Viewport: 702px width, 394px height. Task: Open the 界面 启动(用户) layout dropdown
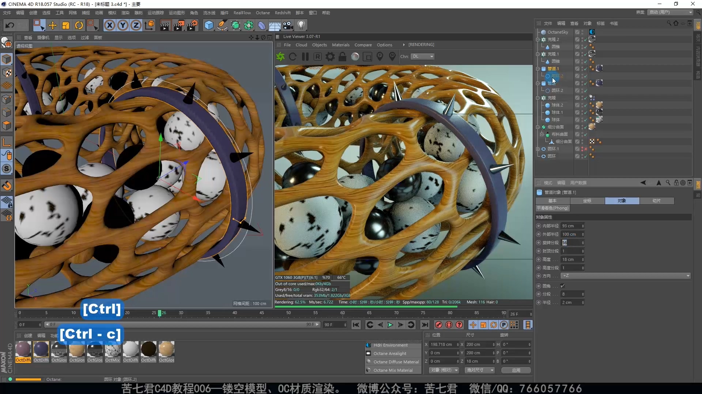click(671, 12)
